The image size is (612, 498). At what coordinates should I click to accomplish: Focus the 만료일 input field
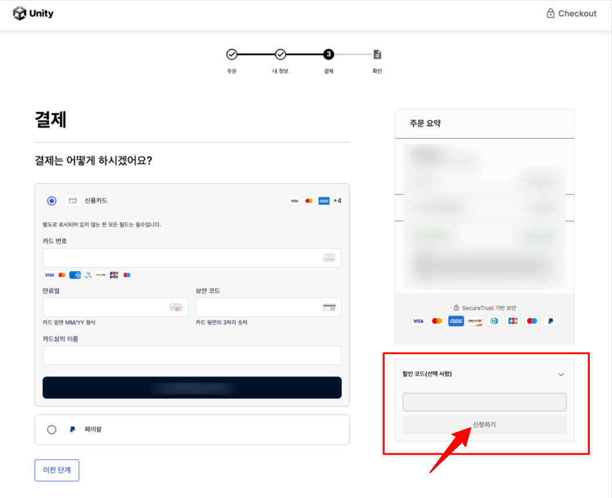click(x=115, y=307)
